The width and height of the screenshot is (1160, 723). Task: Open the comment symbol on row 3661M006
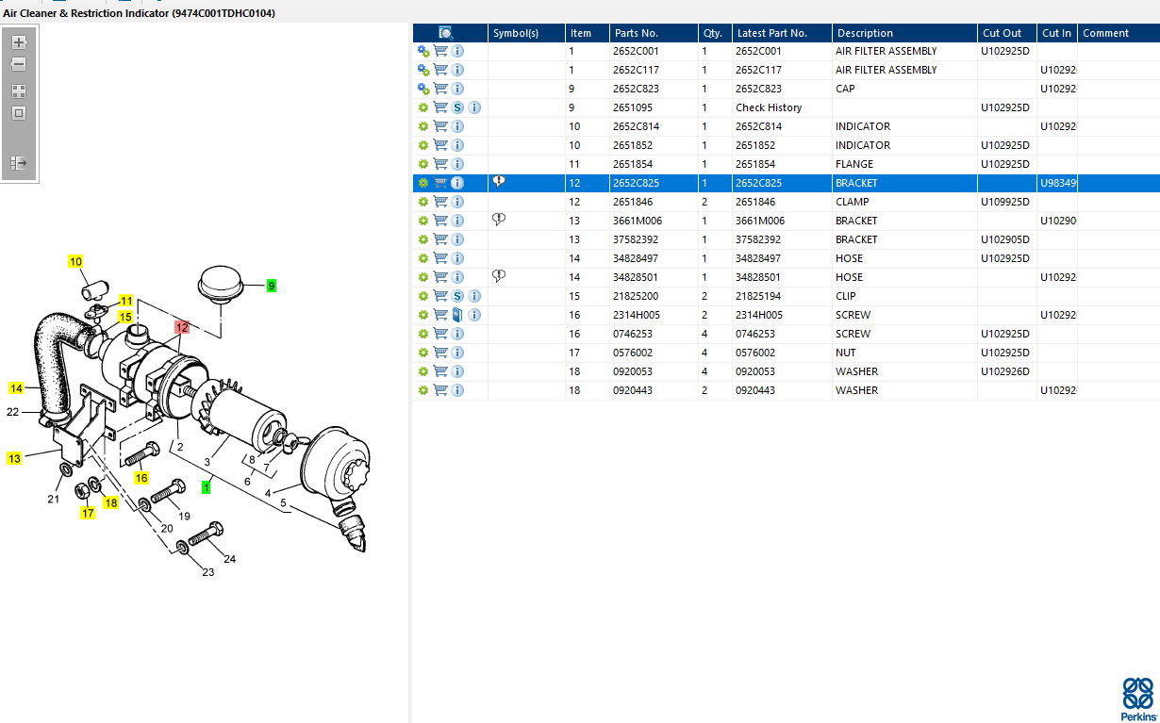(499, 220)
